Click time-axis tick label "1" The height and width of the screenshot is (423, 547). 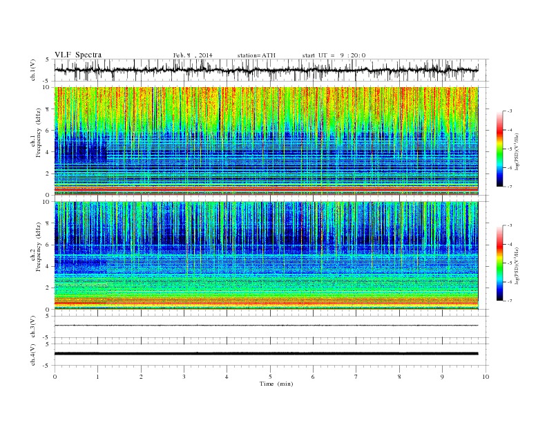click(97, 377)
